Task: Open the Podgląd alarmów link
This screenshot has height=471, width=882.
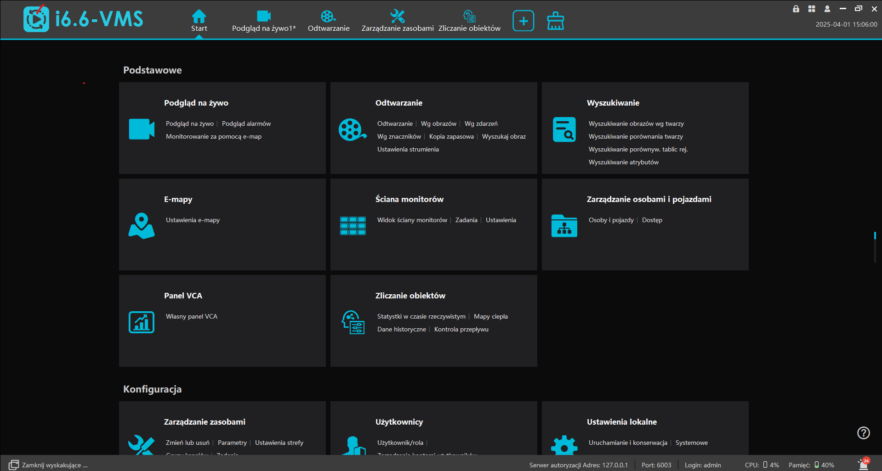Action: (x=246, y=123)
